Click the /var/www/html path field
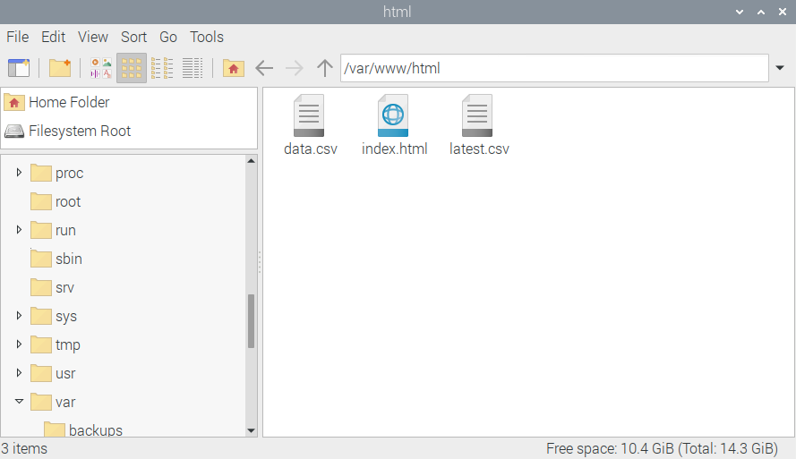This screenshot has height=459, width=796. [x=554, y=68]
